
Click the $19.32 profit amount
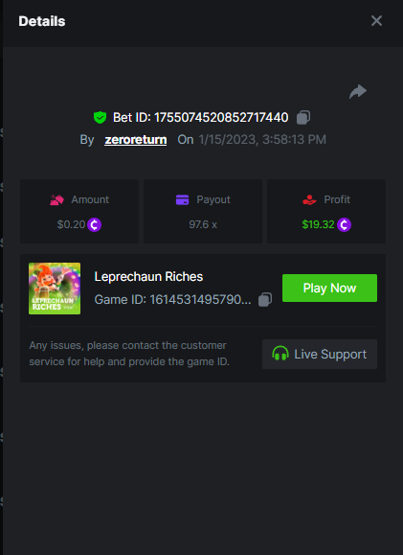click(x=318, y=224)
